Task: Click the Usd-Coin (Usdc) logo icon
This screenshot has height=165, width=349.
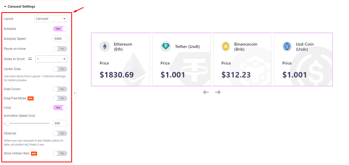Action: click(287, 46)
